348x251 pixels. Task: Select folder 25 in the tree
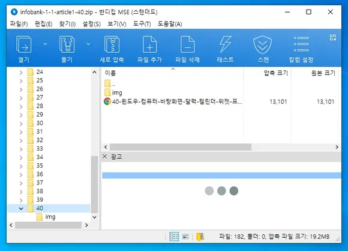point(40,80)
